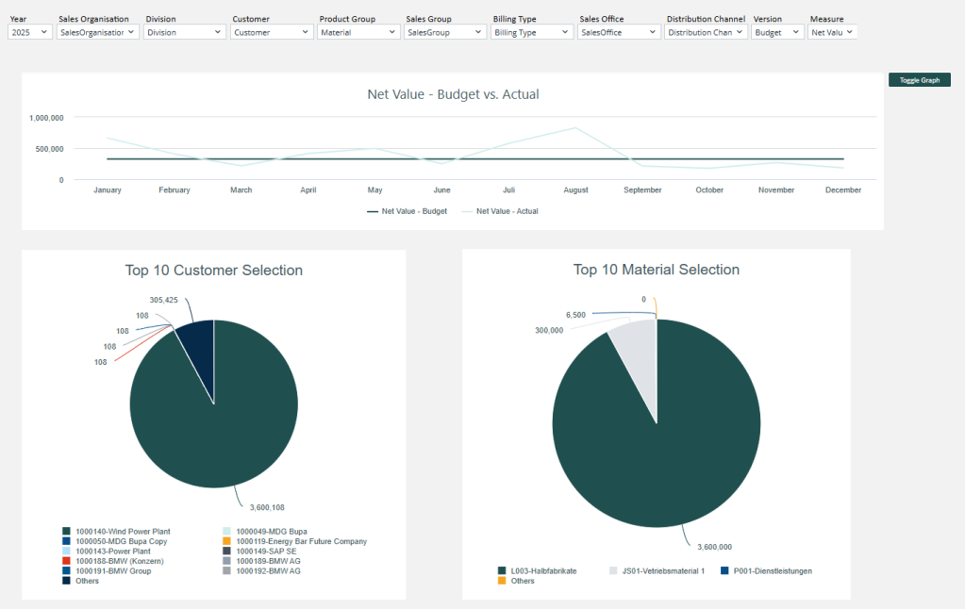This screenshot has height=609, width=965.
Task: Click the 1000188-BMW (Konzern) red legend marker
Action: click(x=66, y=561)
